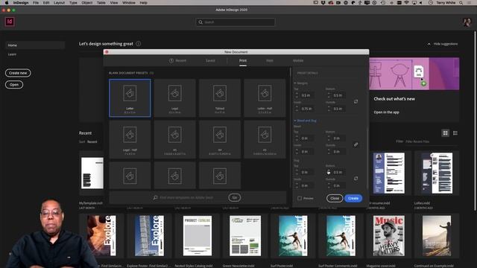Open the Music Heavy Hitters magazine thumbnail
This screenshot has width=477, height=268.
(x=389, y=236)
